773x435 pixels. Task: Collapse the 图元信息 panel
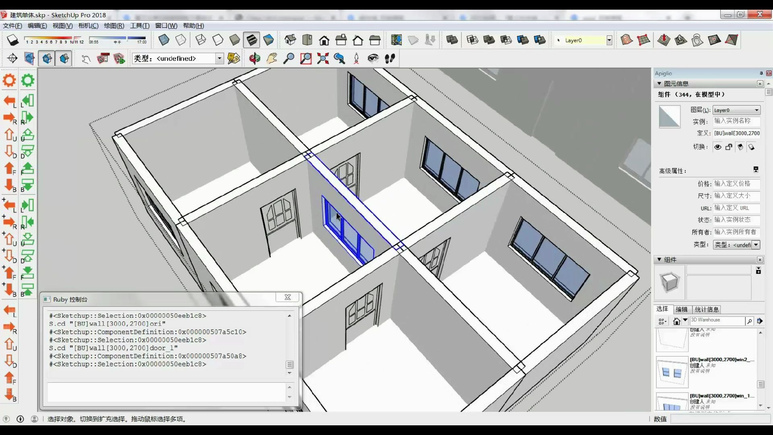click(659, 84)
